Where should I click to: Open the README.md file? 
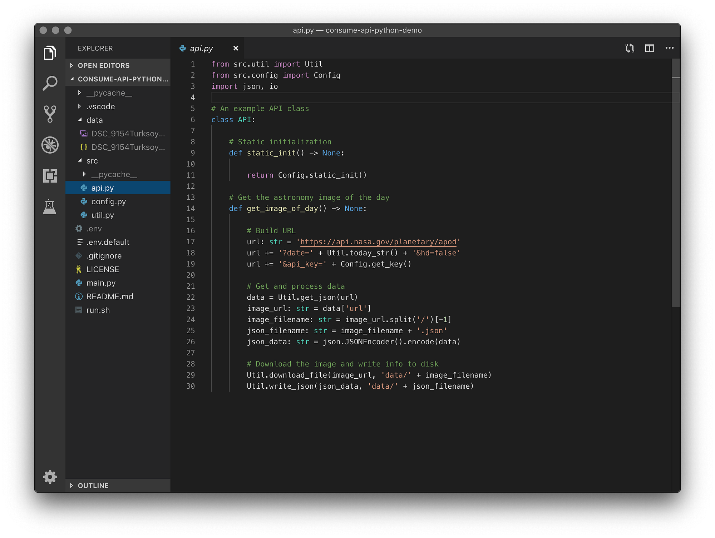[110, 296]
